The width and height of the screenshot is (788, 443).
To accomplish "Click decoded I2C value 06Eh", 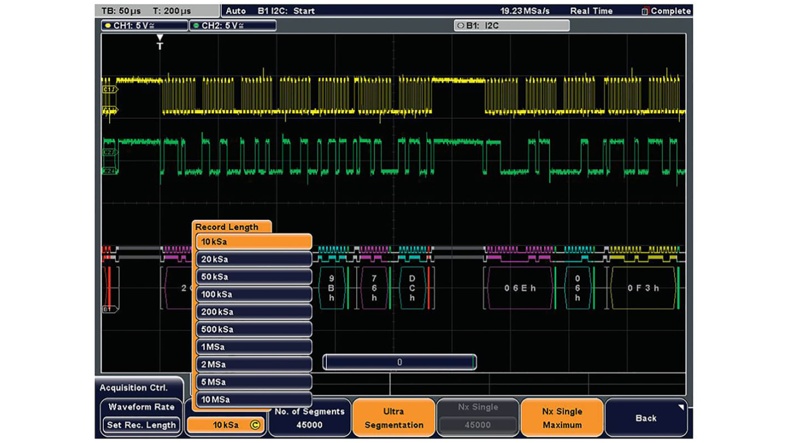I will pyautogui.click(x=519, y=288).
